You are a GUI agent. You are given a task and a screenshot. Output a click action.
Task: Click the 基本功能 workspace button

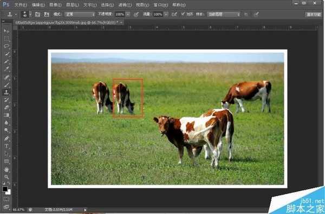tap(314, 15)
